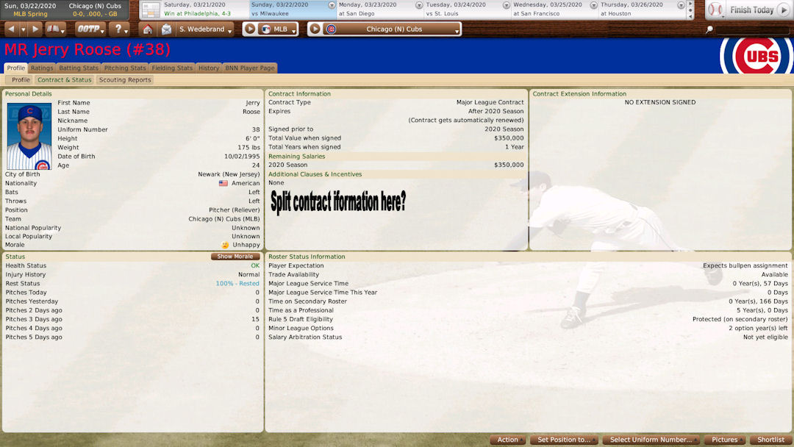Open the OOTP menu
Viewport: 794px width, 447px height.
90,29
